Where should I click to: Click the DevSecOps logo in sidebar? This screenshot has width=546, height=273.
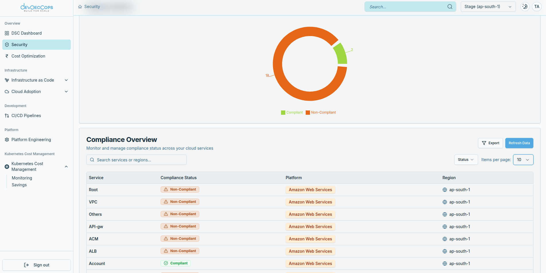(37, 8)
